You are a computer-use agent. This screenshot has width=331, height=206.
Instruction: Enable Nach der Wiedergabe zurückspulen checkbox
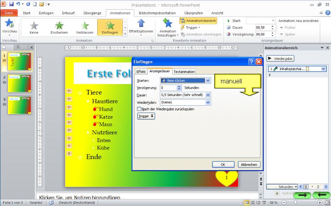coord(139,109)
